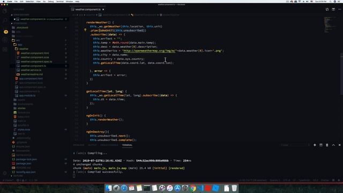Viewport: 343px width, 193px height.
Task: Select the Terminal panel tab
Action: click(x=127, y=145)
